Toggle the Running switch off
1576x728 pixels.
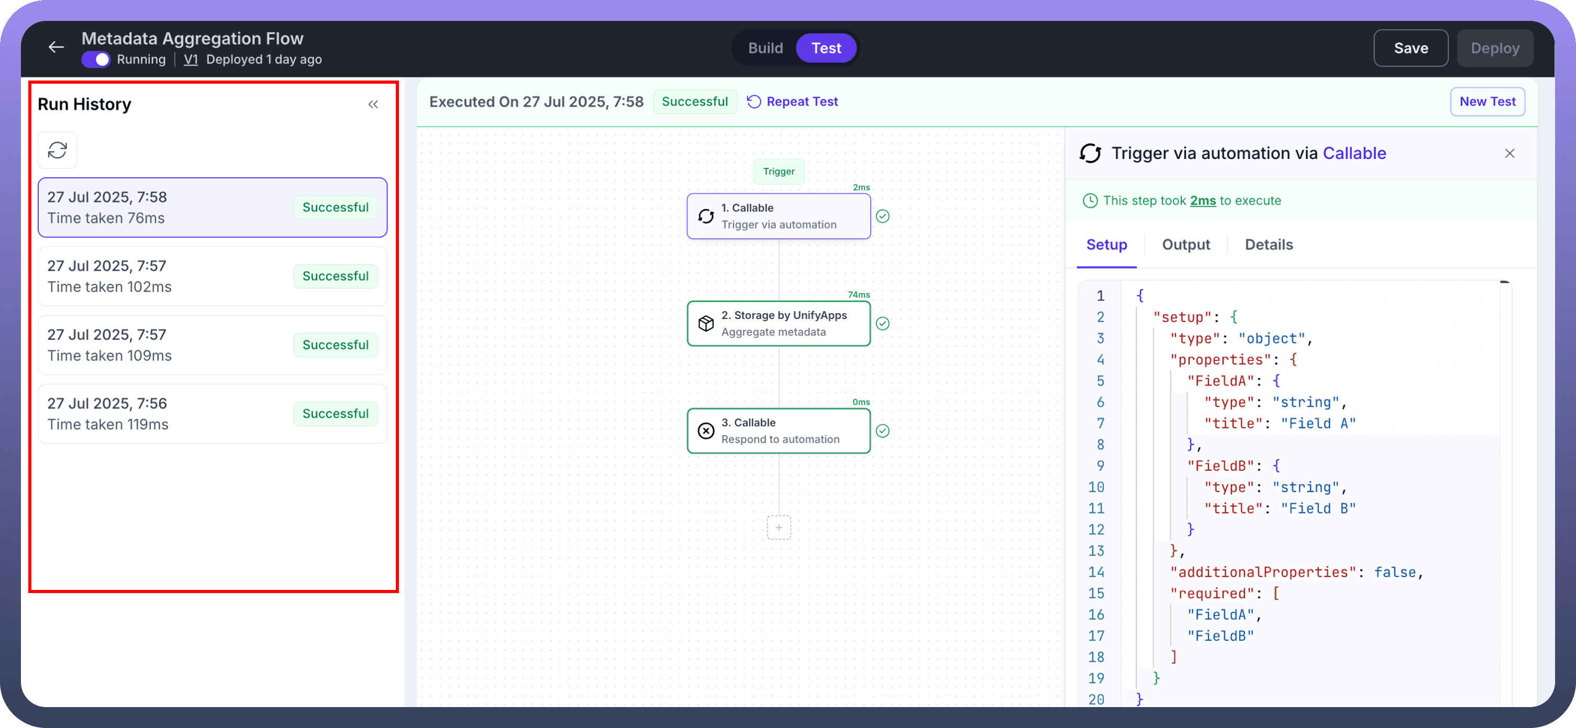coord(96,60)
